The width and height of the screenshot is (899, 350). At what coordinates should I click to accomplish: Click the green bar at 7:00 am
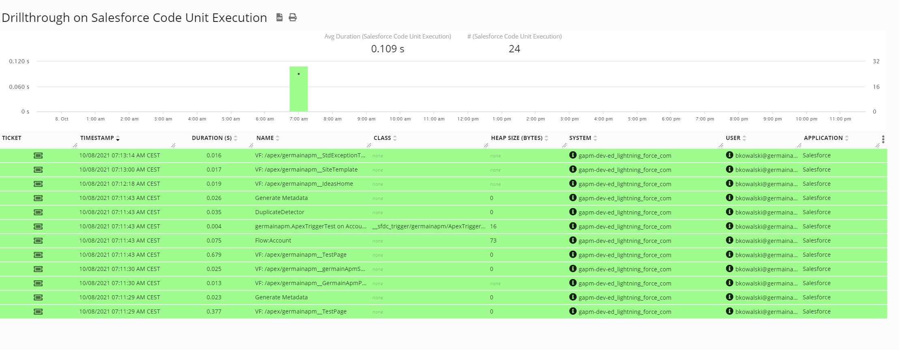(x=299, y=89)
